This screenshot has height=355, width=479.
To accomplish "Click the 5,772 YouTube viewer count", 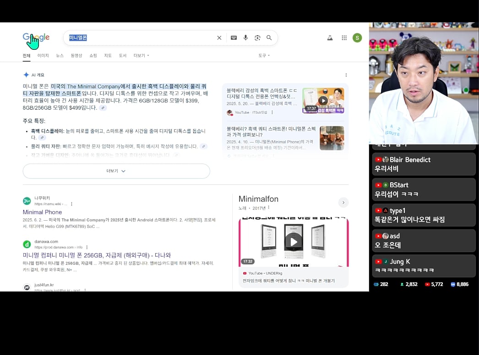I will tap(434, 284).
